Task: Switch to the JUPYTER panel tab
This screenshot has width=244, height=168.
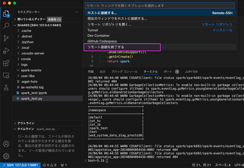Action: click(191, 72)
